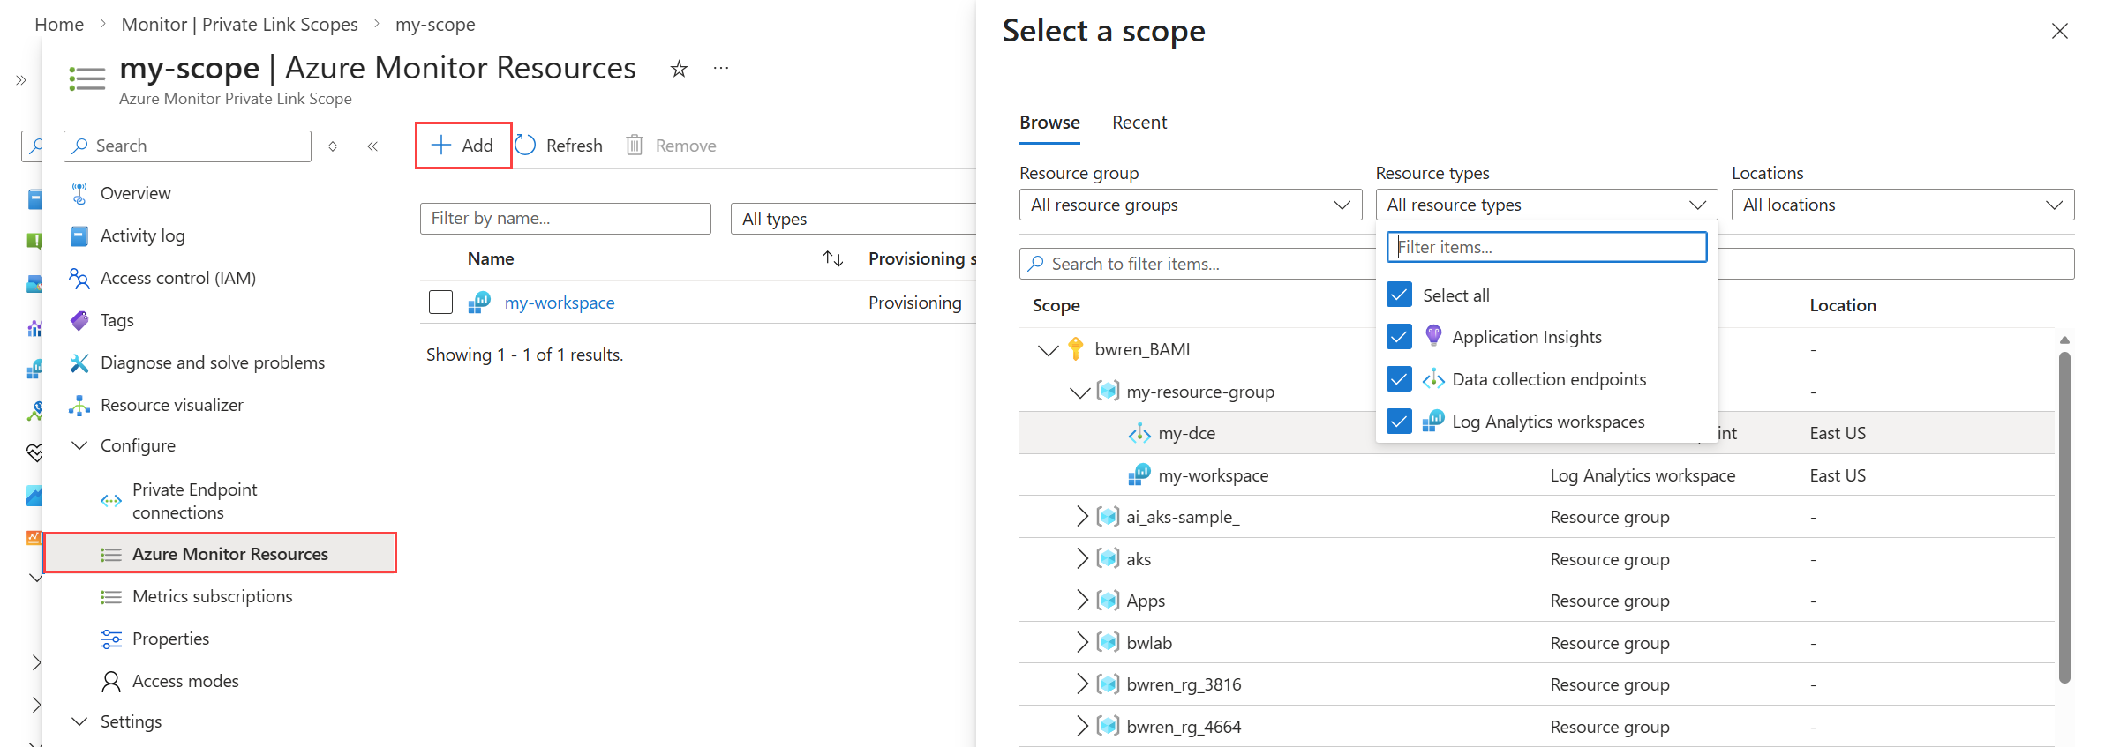Click the Refresh icon in toolbar
The image size is (2105, 747).
(526, 146)
